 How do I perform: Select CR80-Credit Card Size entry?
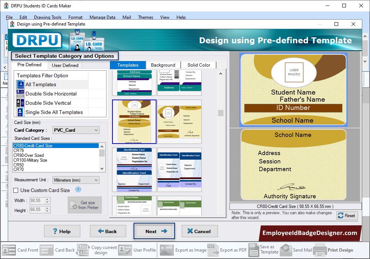click(x=56, y=146)
